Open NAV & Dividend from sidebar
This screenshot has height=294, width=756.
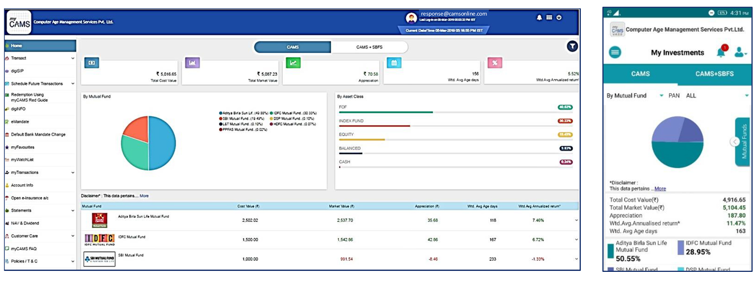click(25, 223)
